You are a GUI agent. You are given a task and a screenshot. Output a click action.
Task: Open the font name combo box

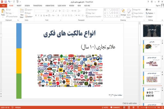tap(41, 11)
